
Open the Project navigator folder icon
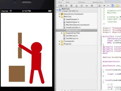coord(61,6)
